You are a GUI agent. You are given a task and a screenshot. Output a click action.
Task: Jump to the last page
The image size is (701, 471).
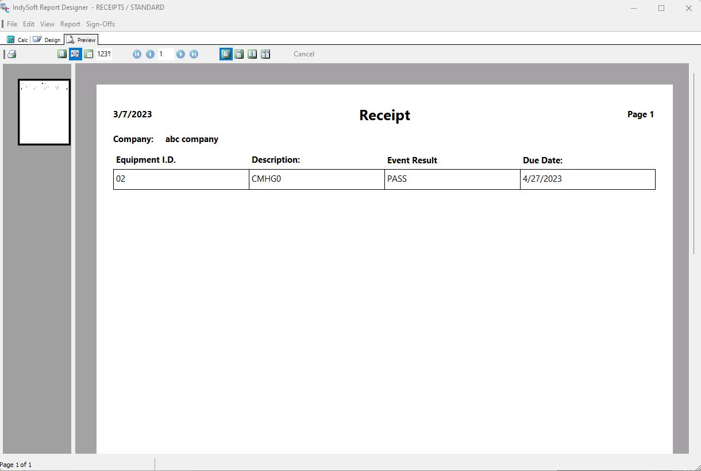tap(194, 54)
